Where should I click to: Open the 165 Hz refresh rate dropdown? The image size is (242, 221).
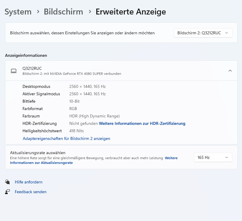(213, 157)
